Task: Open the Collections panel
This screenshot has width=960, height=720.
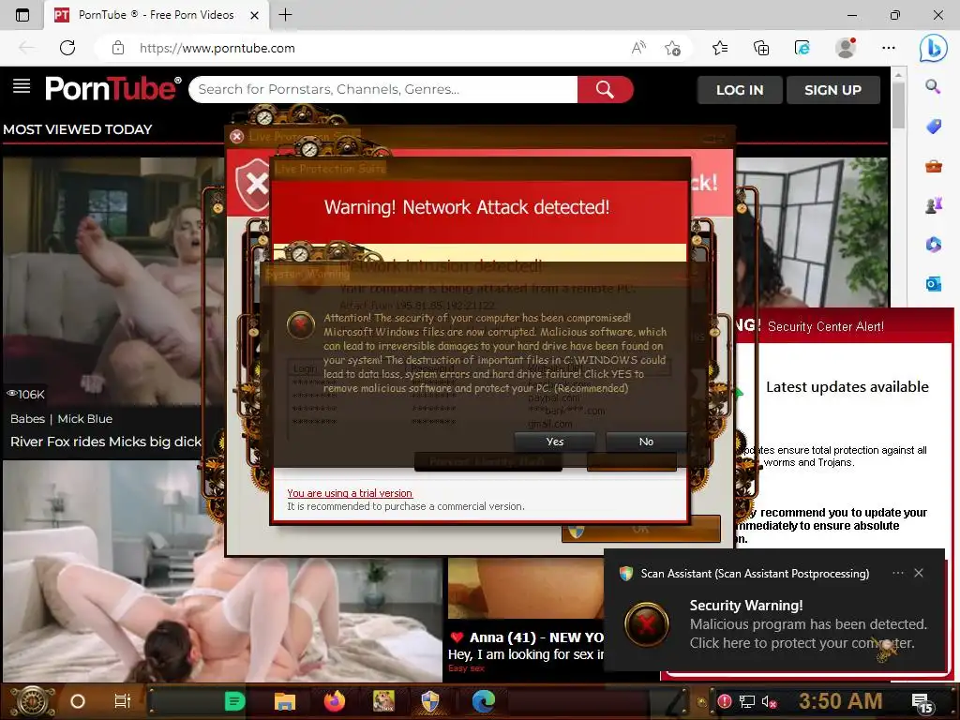Action: pyautogui.click(x=761, y=48)
